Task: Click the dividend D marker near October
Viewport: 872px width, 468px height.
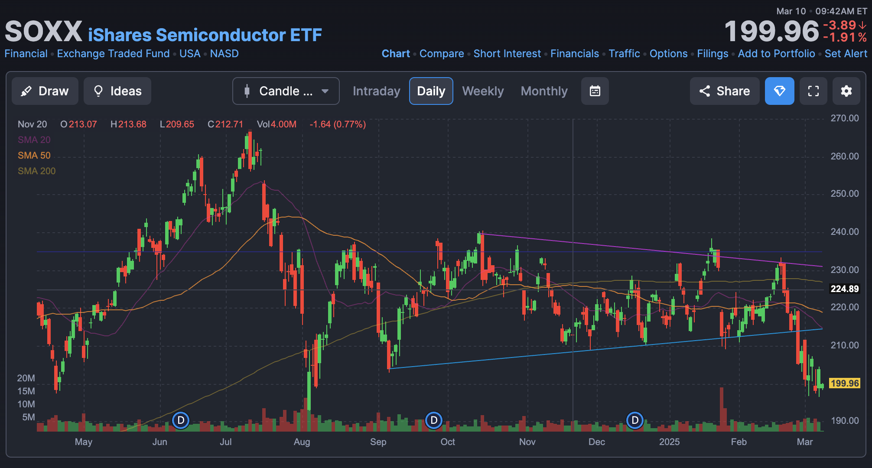Action: coord(434,420)
